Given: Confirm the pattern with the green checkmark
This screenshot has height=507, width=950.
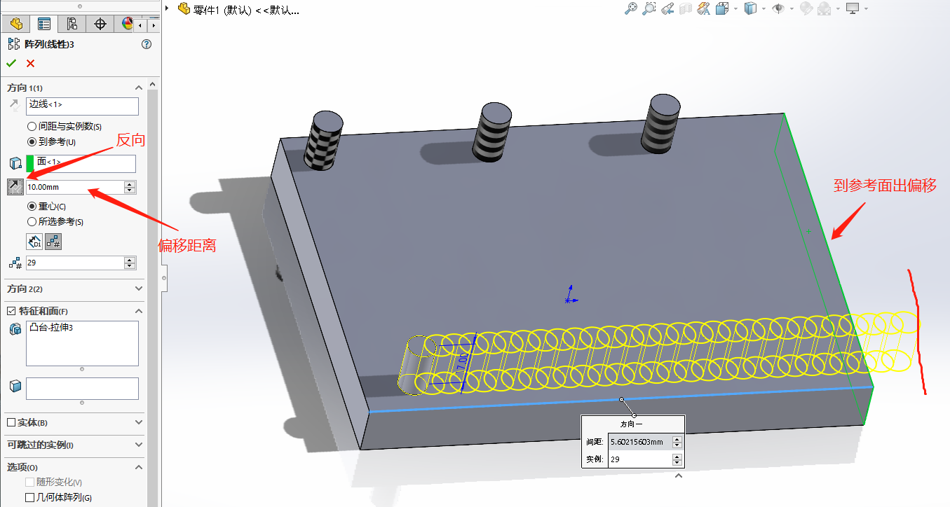Looking at the screenshot, I should (12, 64).
